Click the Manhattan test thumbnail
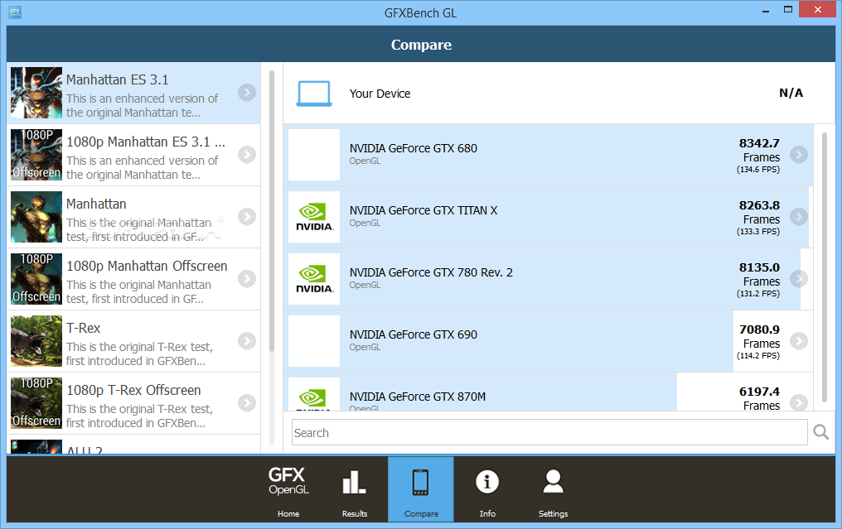 click(x=36, y=217)
